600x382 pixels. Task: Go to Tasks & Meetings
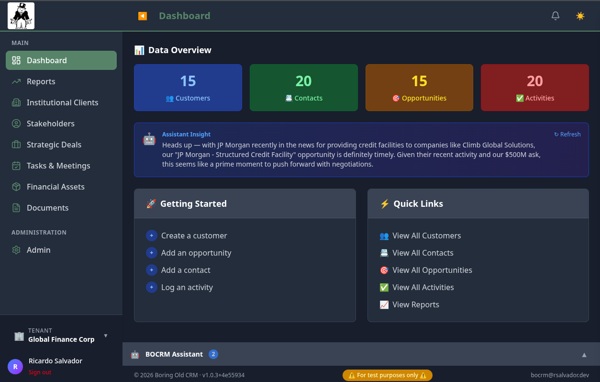pyautogui.click(x=58, y=166)
